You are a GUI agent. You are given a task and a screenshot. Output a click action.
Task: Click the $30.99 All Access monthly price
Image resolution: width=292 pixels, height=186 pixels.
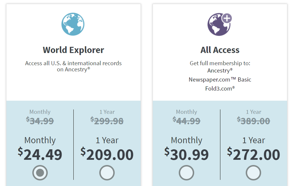tap(187, 154)
